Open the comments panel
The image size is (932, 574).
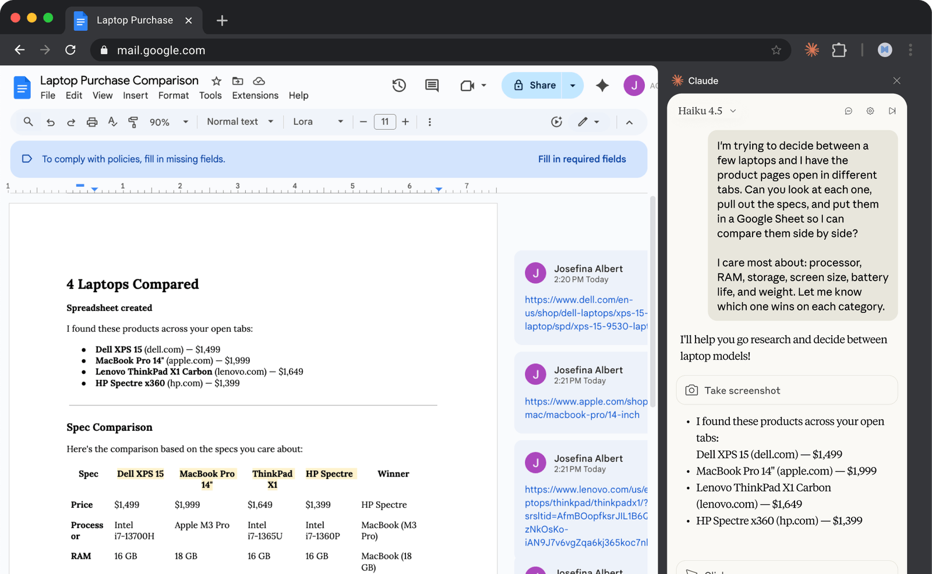tap(431, 85)
